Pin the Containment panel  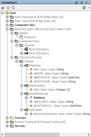click(81, 3)
